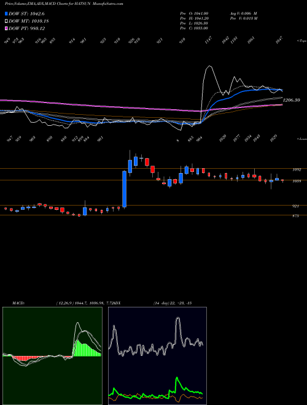Click the ADX (14 day) 22 values
Image resolution: width=307 pixels, height=405 pixels.
[x=173, y=303]
